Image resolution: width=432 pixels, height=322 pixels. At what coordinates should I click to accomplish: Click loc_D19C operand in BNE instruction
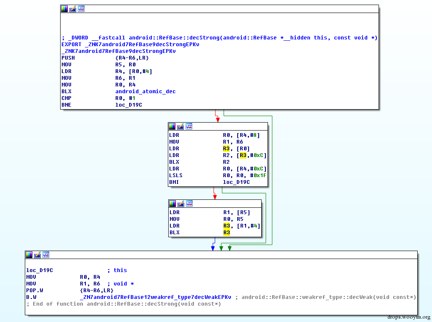pyautogui.click(x=129, y=105)
